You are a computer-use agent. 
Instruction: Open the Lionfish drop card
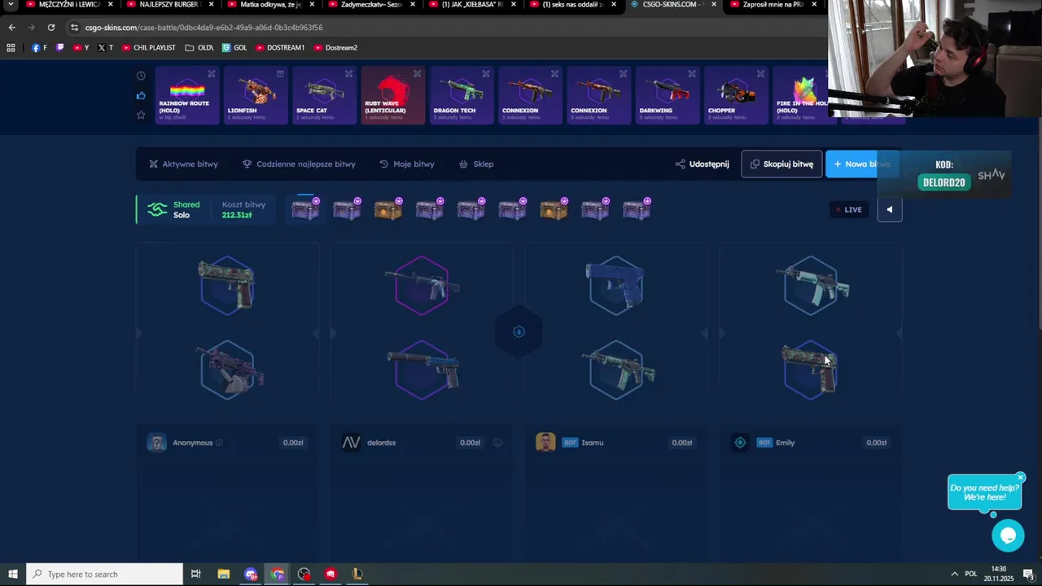(256, 95)
